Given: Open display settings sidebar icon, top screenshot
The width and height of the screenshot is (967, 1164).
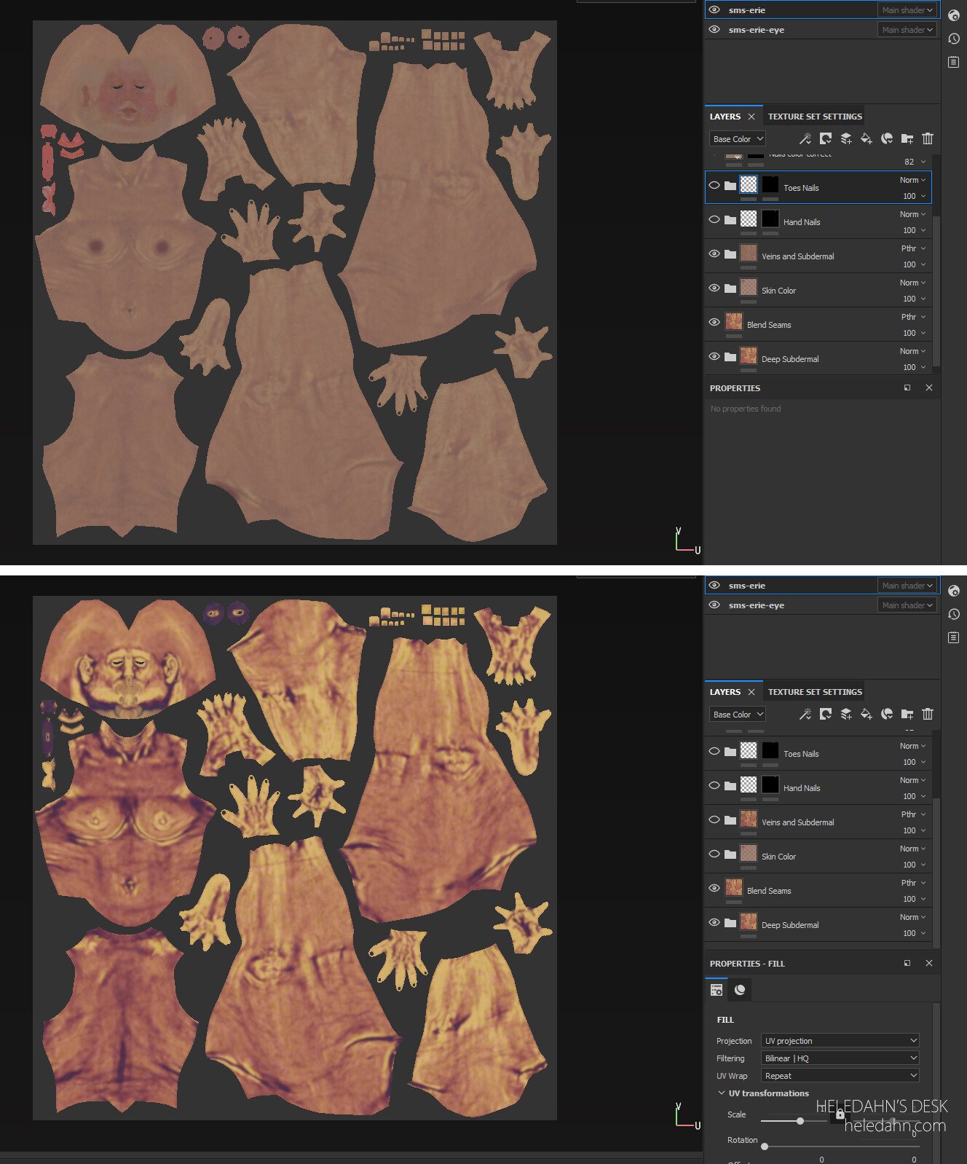Looking at the screenshot, I should pos(953,15).
